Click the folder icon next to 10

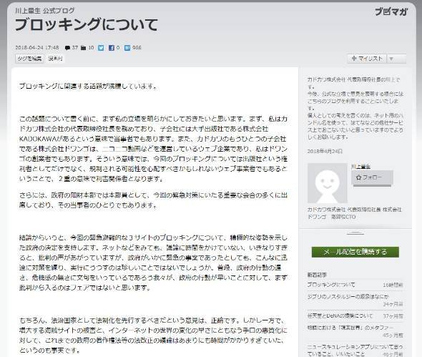[x=84, y=48]
